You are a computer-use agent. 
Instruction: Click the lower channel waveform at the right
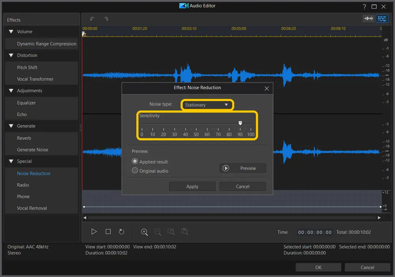pos(327,152)
